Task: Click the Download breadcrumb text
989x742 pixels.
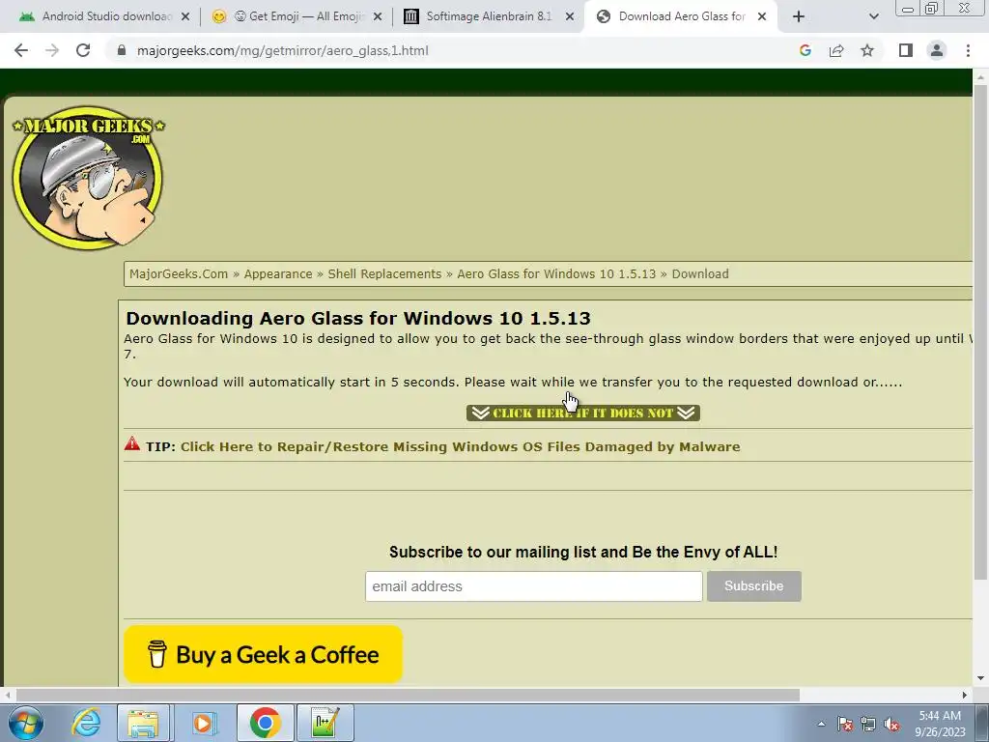Action: click(x=700, y=273)
